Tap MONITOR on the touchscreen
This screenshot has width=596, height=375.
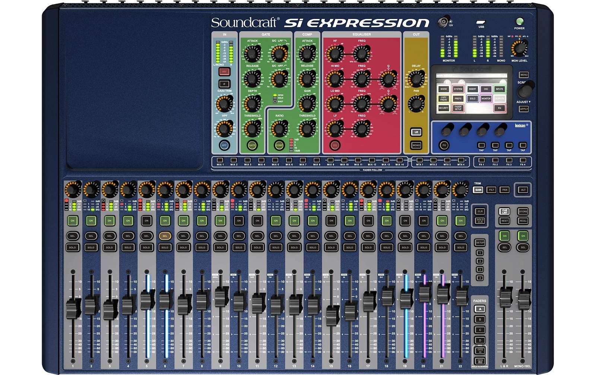tap(486, 99)
